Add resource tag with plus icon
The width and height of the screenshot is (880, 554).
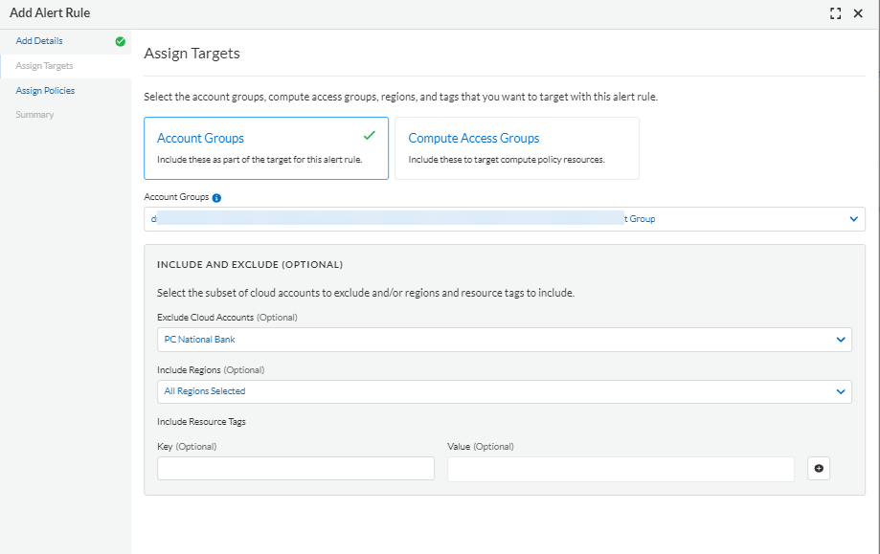coord(819,468)
